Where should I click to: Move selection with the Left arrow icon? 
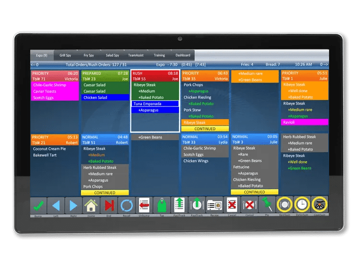(x=56, y=205)
